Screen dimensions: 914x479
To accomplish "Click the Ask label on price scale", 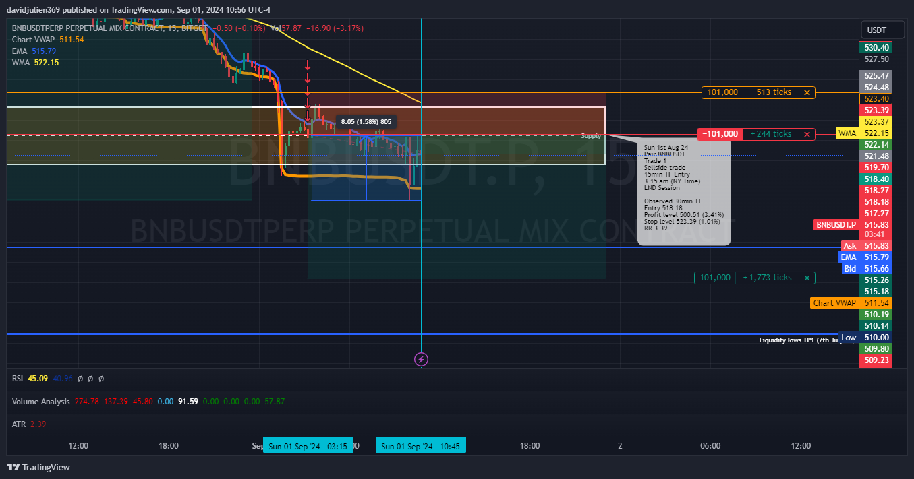I will pyautogui.click(x=850, y=246).
